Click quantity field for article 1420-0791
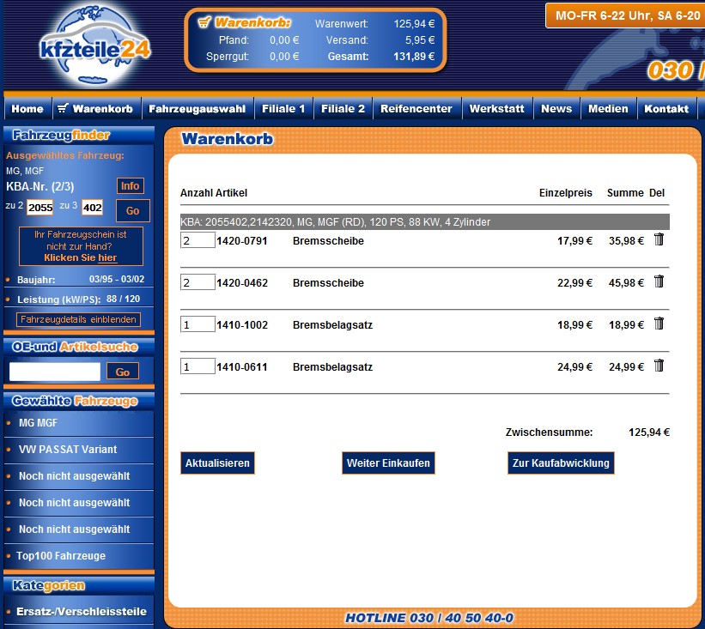 [198, 240]
